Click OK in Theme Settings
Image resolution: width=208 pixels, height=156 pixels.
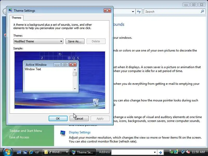58,119
